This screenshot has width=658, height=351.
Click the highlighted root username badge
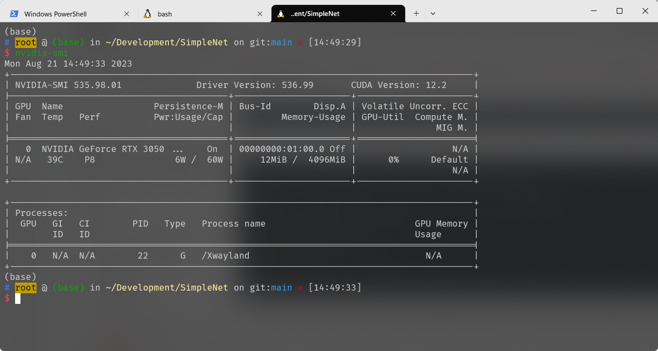coord(25,42)
